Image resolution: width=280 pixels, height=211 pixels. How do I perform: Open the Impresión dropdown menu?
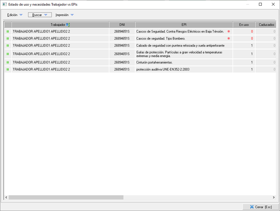pos(65,15)
